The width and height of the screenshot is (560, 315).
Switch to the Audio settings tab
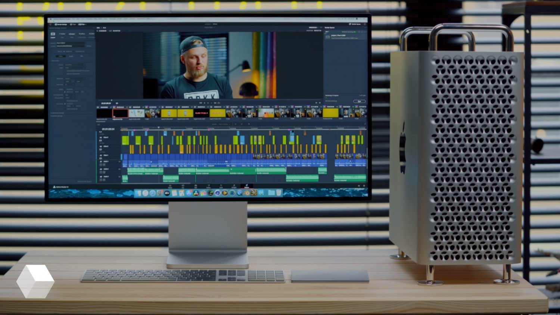point(71,56)
